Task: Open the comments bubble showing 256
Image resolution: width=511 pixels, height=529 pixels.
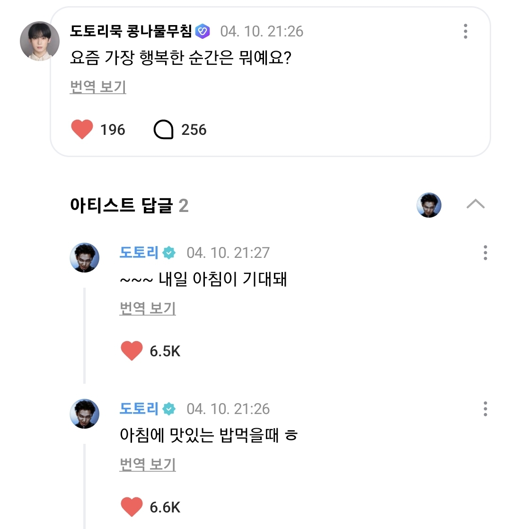Action: click(x=164, y=129)
